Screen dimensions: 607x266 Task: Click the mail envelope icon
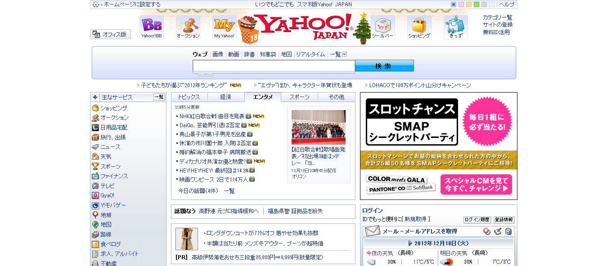pyautogui.click(x=373, y=231)
